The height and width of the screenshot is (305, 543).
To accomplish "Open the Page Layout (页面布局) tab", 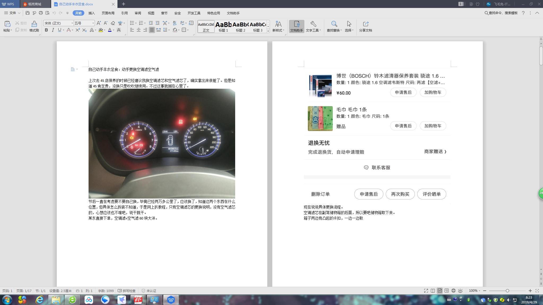I will (x=108, y=13).
